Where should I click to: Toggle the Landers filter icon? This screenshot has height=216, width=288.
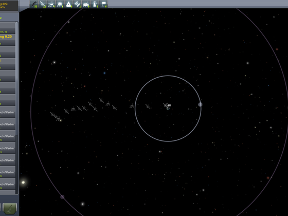(x=60, y=4)
